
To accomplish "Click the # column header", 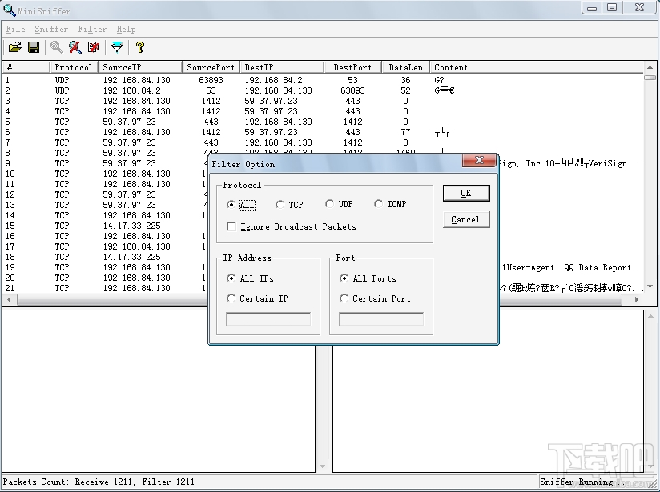I will [26, 67].
